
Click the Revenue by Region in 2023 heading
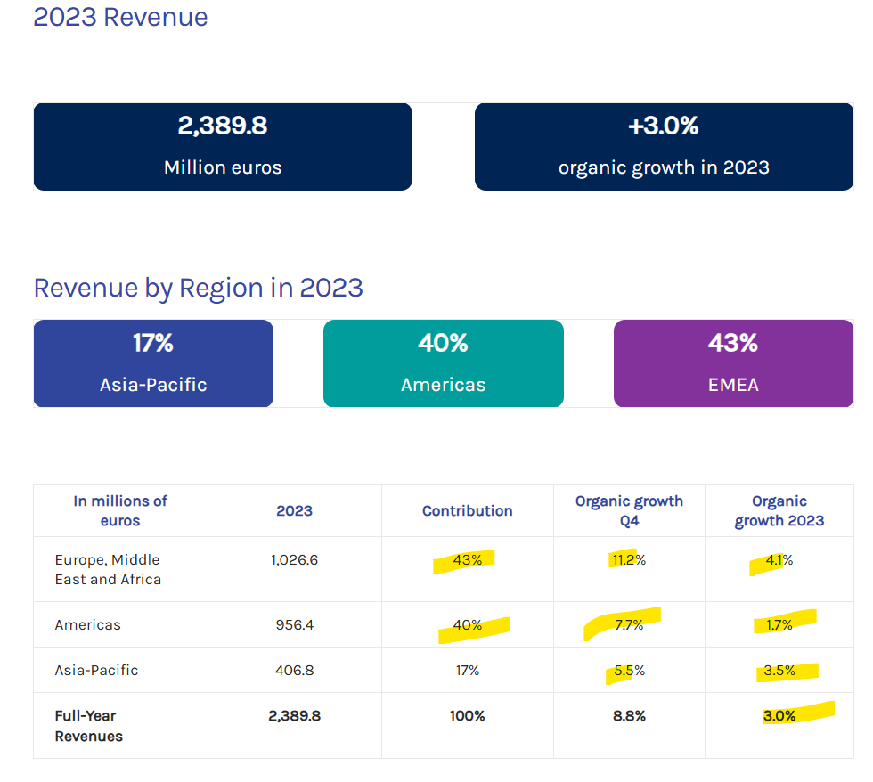[198, 289]
